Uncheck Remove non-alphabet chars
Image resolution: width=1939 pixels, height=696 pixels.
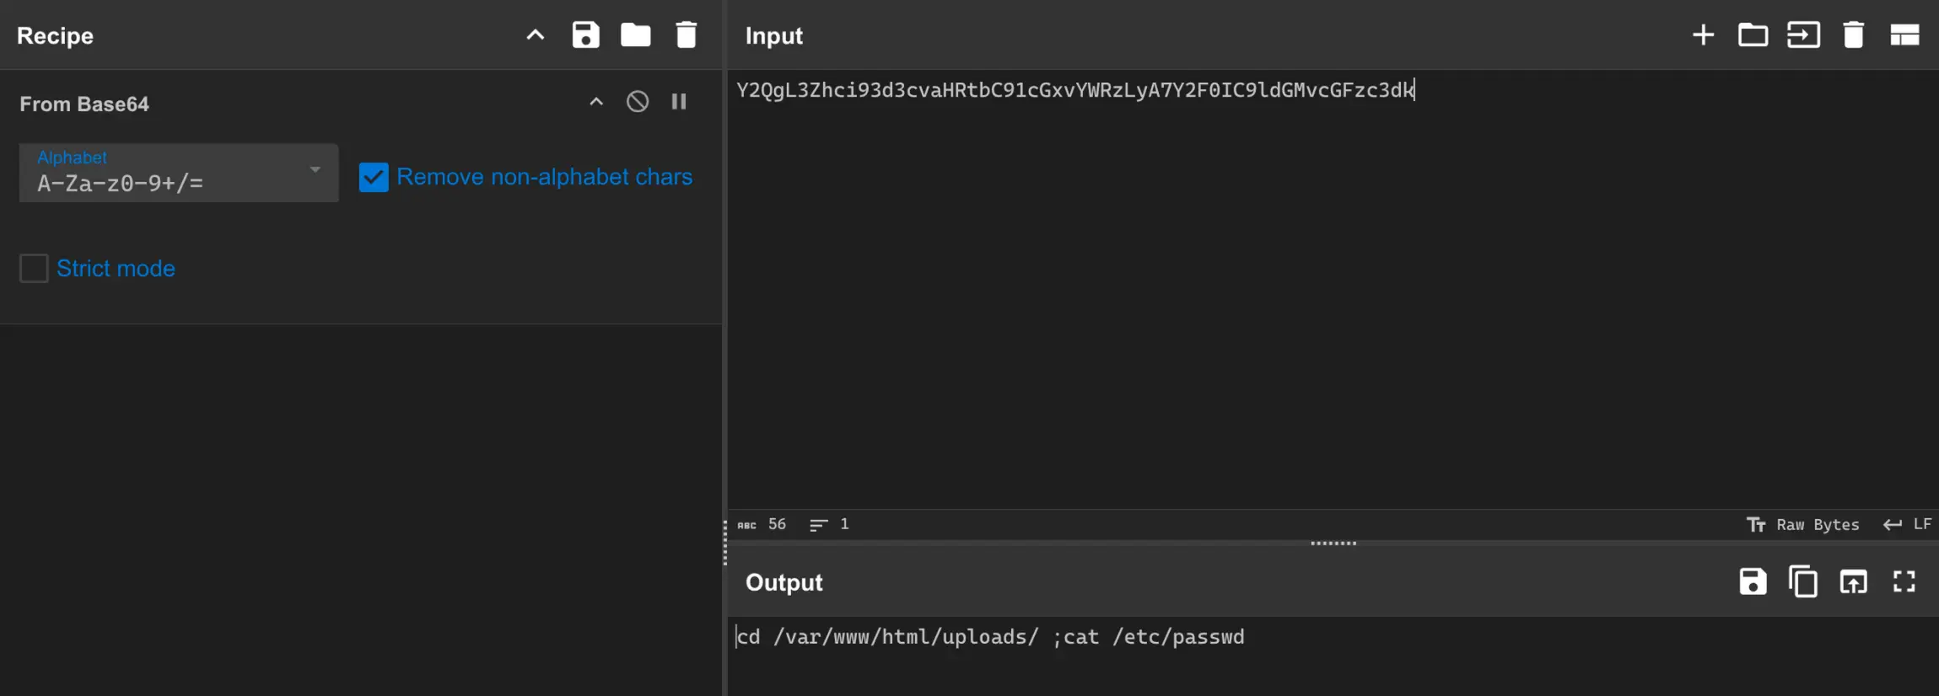point(374,177)
